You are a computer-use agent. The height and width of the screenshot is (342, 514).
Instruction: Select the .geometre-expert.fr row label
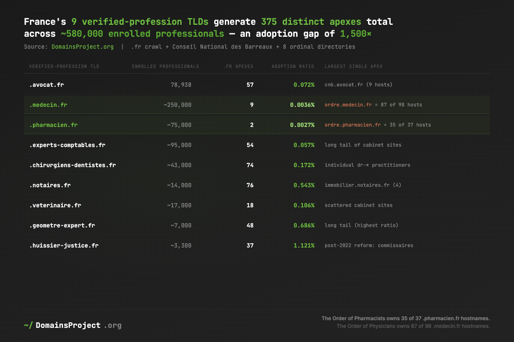coord(62,225)
